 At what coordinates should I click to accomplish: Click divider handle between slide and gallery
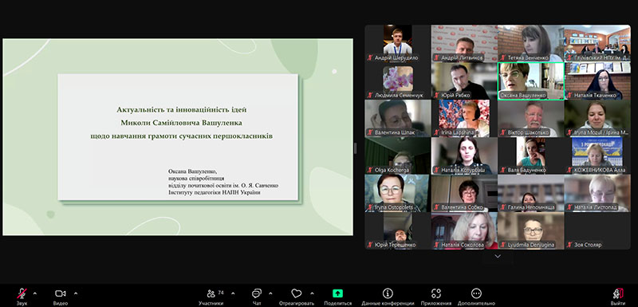tap(355, 148)
